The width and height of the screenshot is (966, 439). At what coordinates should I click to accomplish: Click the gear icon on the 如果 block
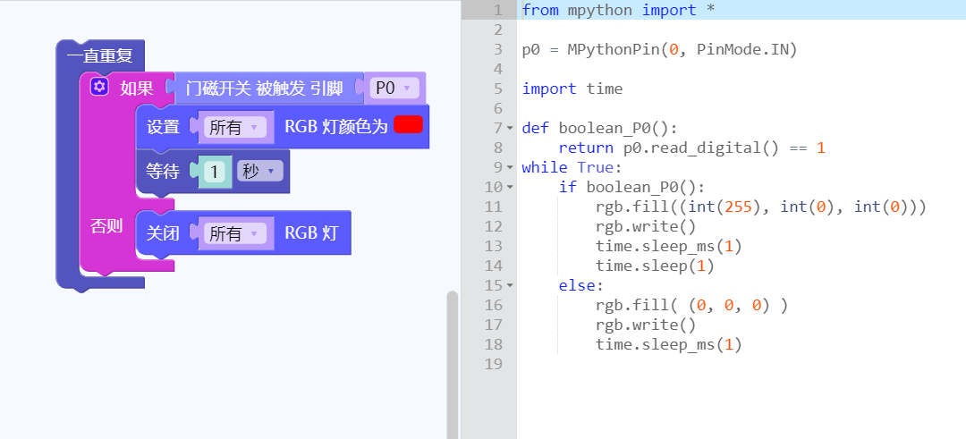point(99,88)
